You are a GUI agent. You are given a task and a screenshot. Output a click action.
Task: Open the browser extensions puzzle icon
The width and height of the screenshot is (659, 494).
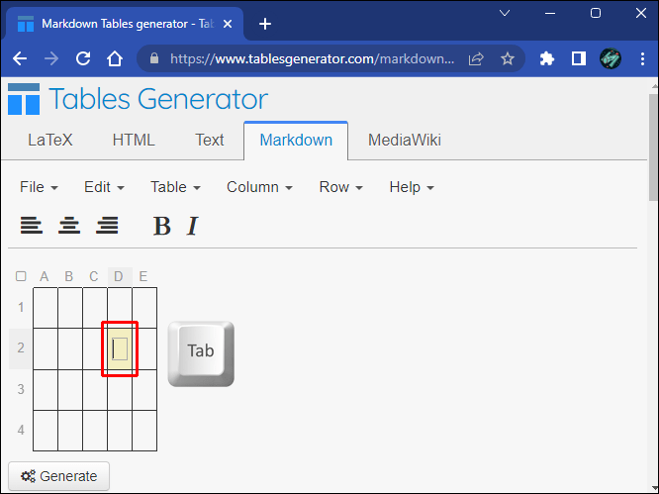click(x=547, y=58)
